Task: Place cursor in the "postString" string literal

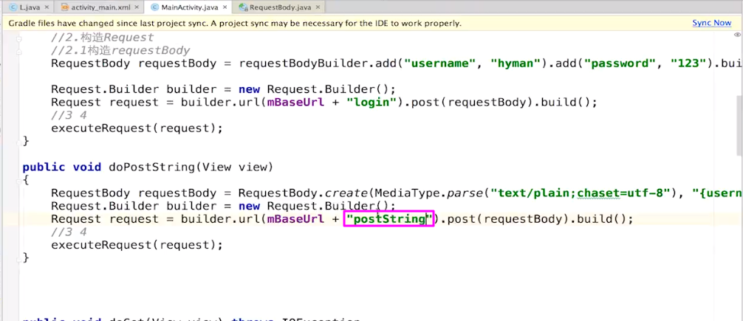Action: click(388, 219)
